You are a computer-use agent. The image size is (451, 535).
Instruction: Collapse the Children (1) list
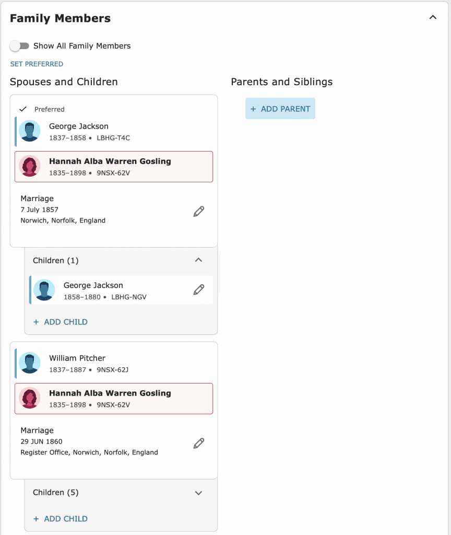[198, 260]
